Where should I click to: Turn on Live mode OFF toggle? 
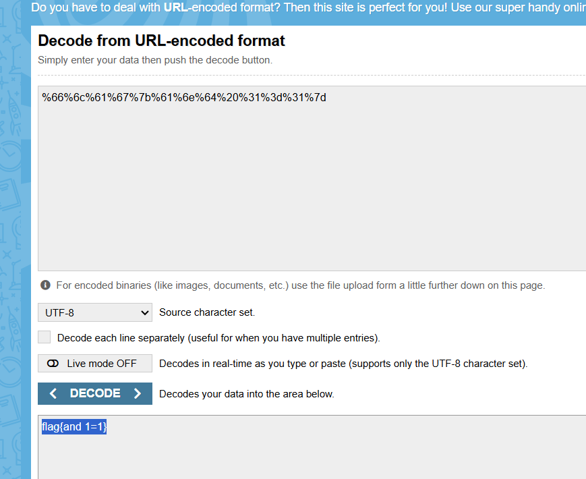pos(95,364)
